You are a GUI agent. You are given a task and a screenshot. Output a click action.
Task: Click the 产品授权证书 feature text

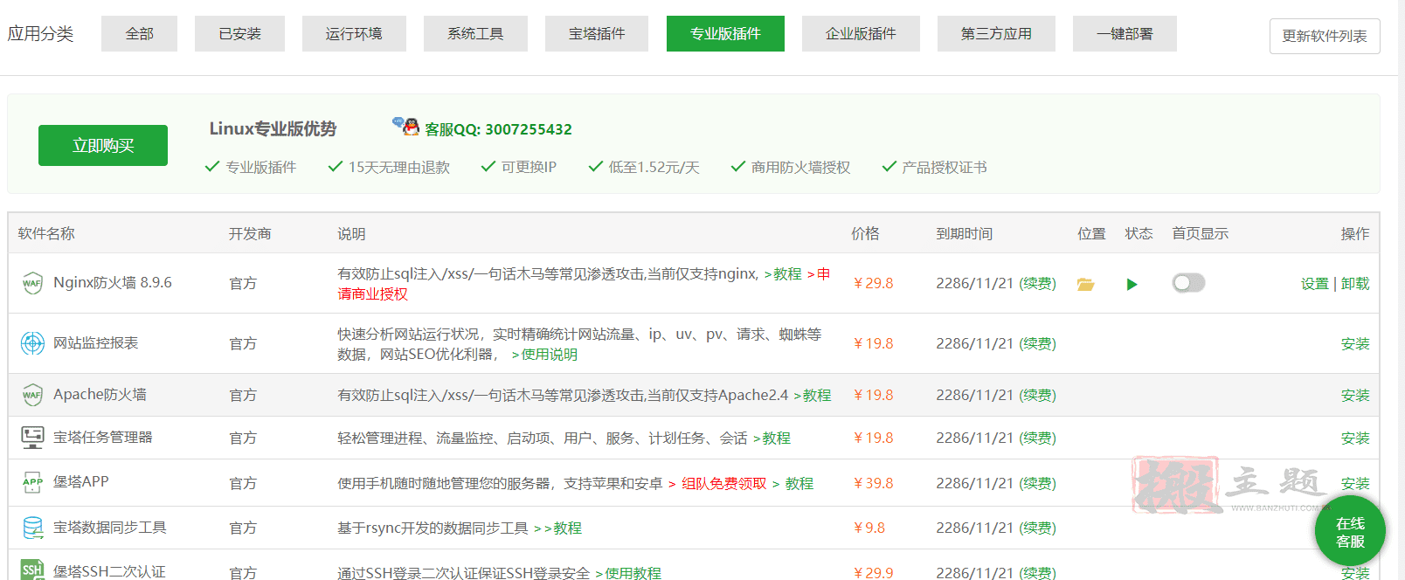click(x=945, y=167)
